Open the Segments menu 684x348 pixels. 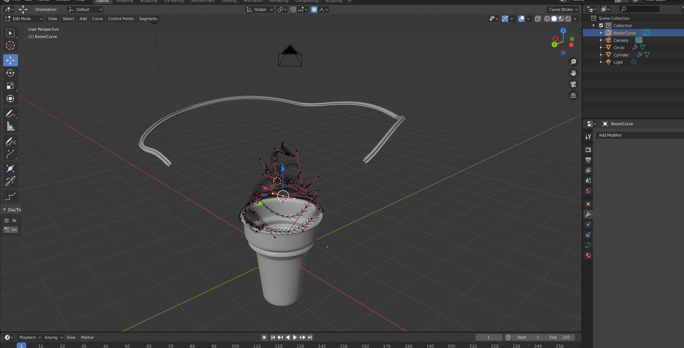pos(148,19)
